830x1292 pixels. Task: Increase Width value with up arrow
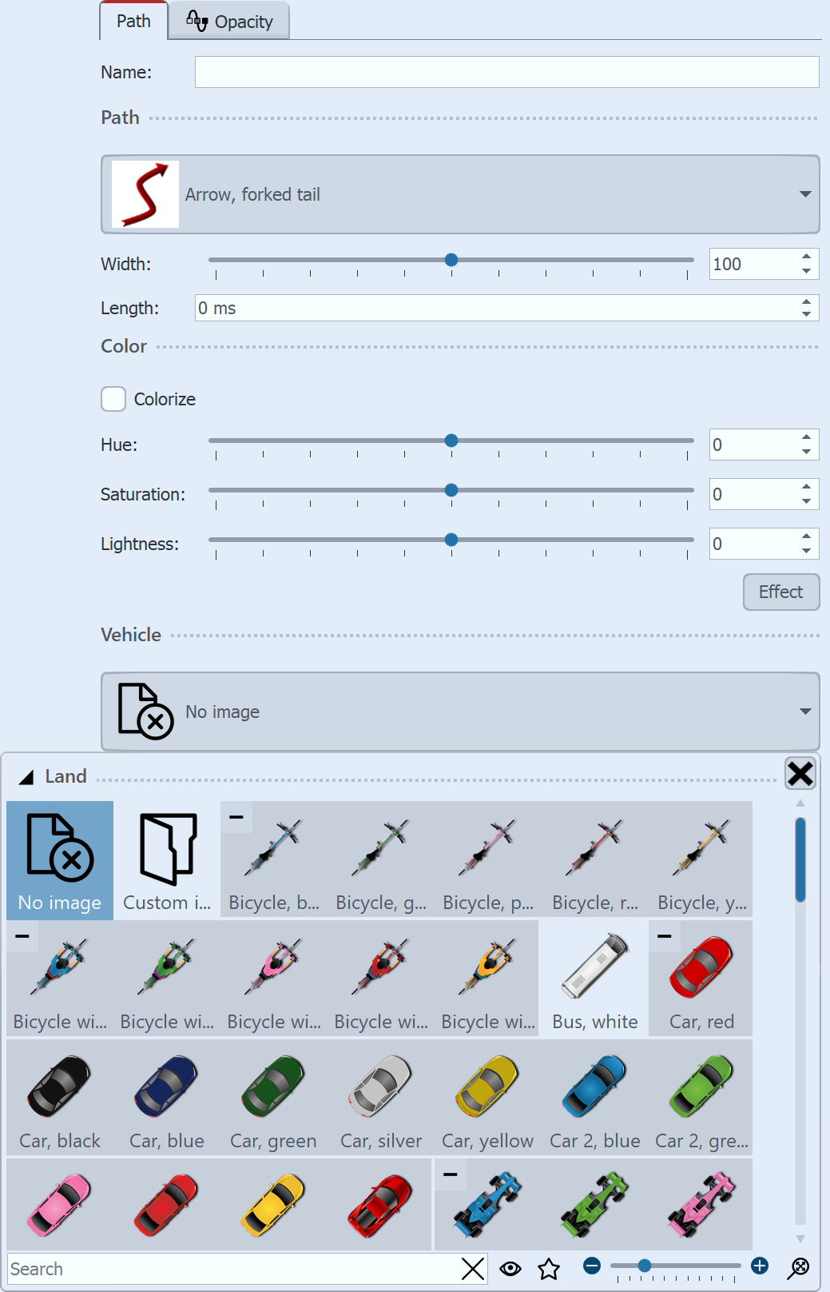pyautogui.click(x=806, y=257)
